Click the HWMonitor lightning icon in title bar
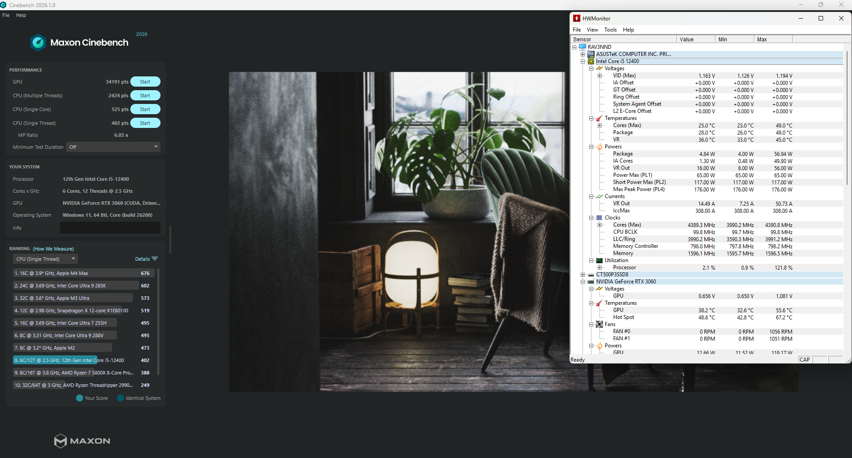The width and height of the screenshot is (852, 458). 577,18
